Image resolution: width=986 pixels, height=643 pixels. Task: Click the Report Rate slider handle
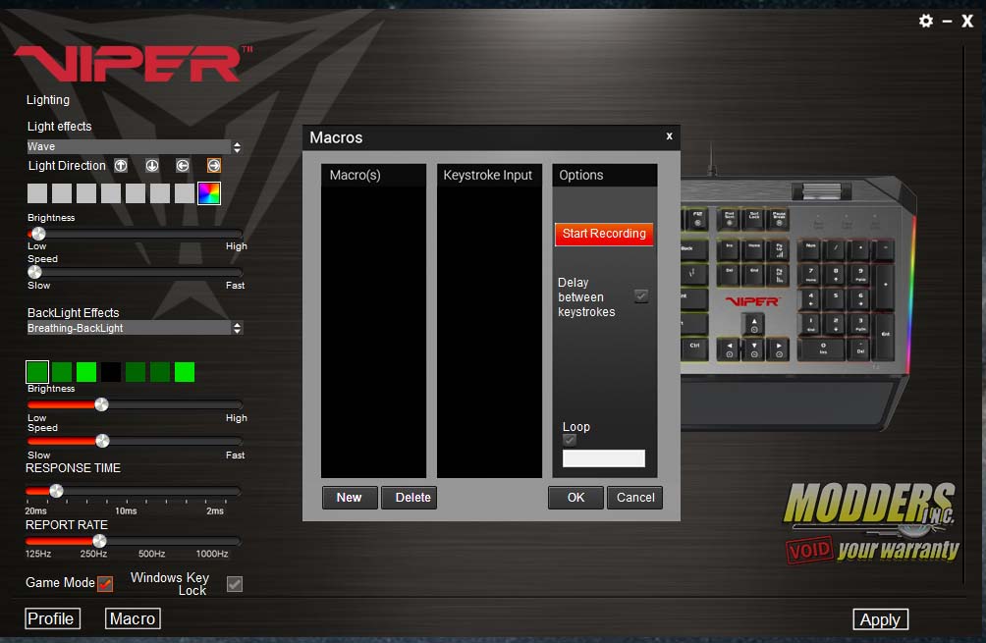click(x=99, y=541)
